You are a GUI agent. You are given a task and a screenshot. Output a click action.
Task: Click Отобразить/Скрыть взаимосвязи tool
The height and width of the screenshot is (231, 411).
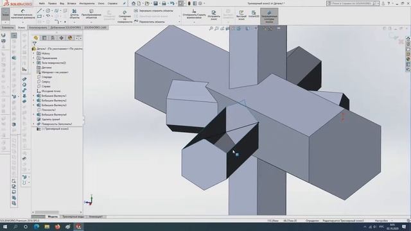coord(194,14)
